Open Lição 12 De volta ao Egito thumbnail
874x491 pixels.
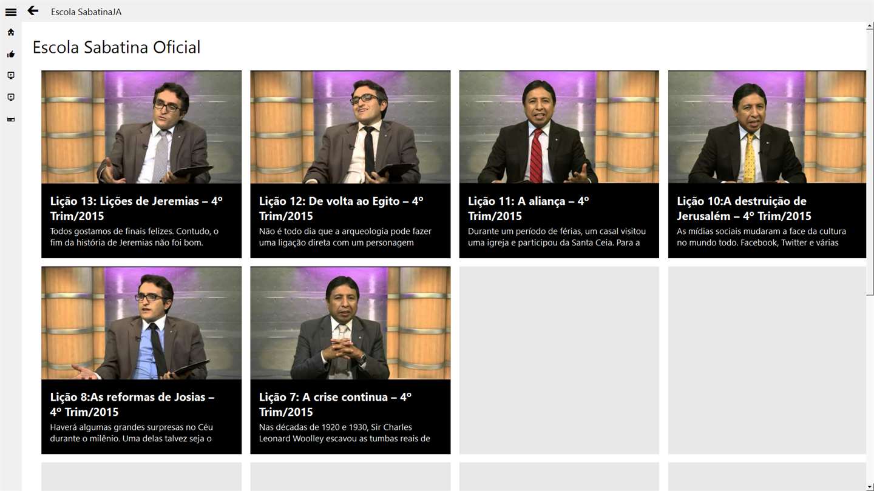pyautogui.click(x=350, y=127)
